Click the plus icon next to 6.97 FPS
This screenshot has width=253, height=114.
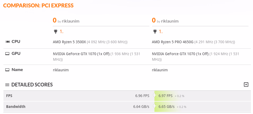(155, 95)
